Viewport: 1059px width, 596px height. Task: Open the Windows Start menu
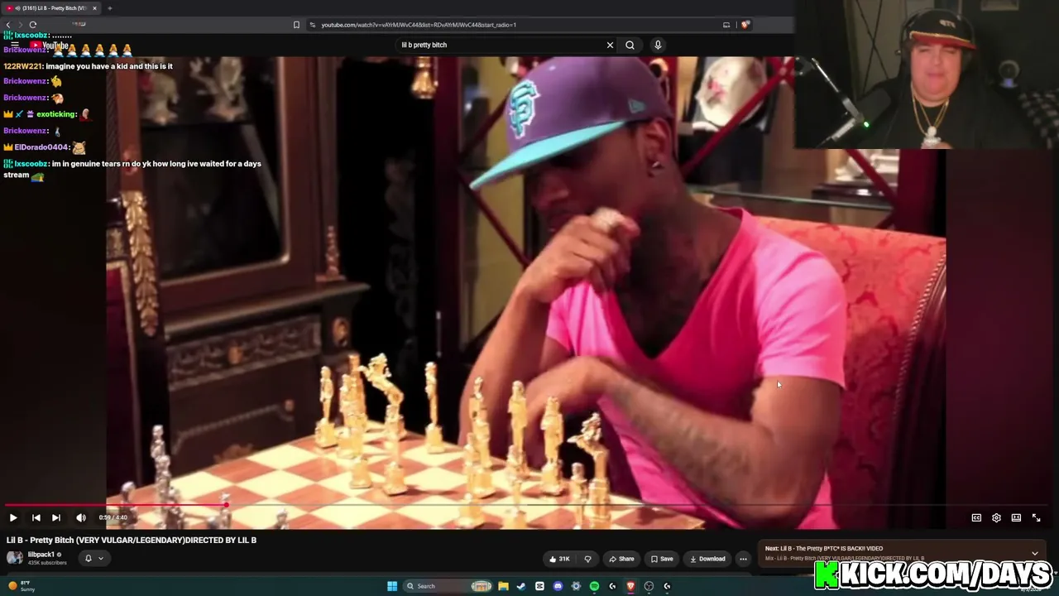392,586
